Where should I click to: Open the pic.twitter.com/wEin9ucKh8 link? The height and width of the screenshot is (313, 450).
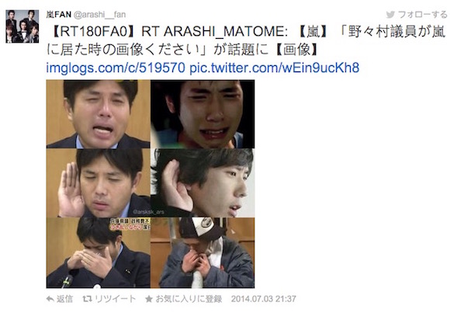[275, 68]
